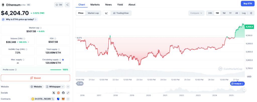This screenshot has height=102, width=257.
Task: Click the MetaMask fox icon in Contracts
Action: [x=63, y=99]
